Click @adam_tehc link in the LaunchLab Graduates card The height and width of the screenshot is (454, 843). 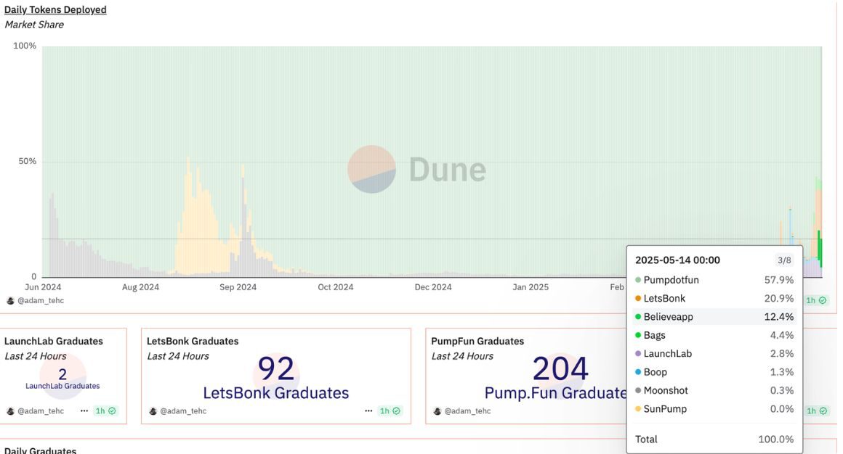click(x=41, y=411)
